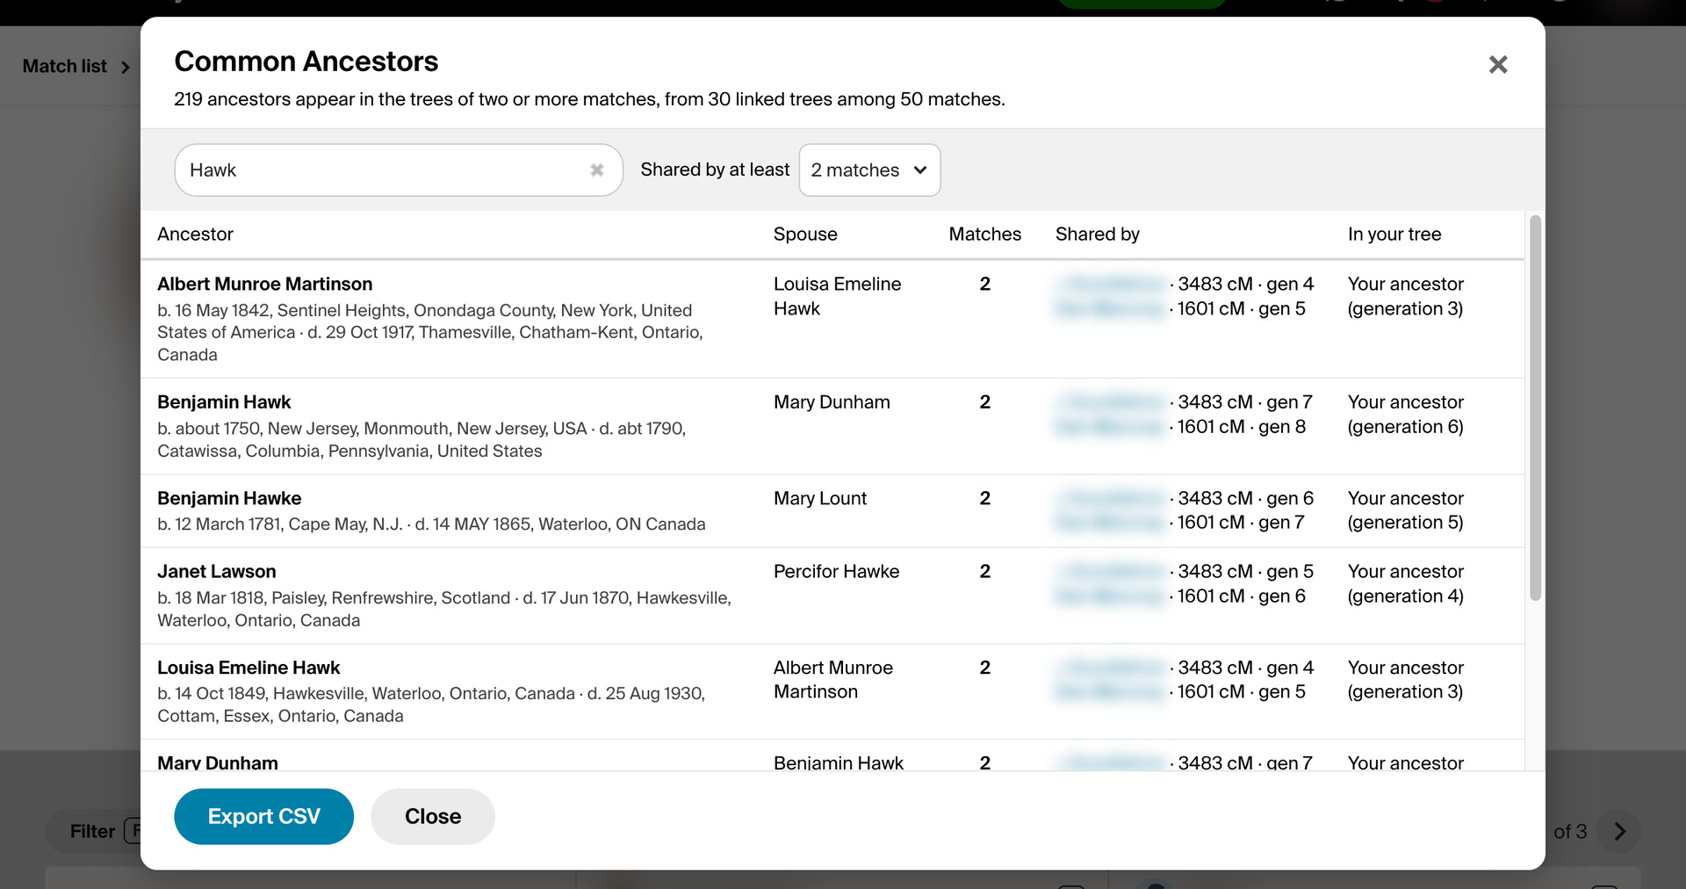This screenshot has height=889, width=1686.
Task: Click the vertical scrollbar of the ancestor list
Action: (x=1535, y=408)
